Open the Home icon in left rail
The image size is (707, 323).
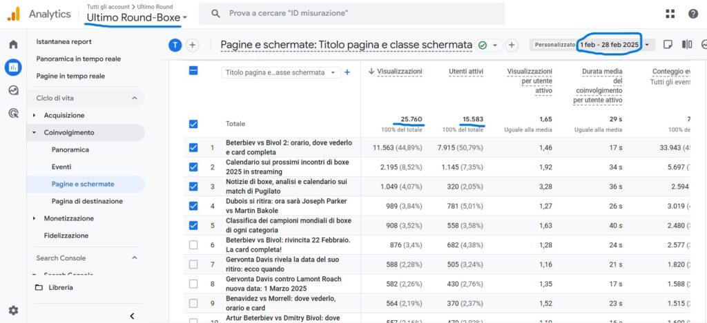[13, 45]
